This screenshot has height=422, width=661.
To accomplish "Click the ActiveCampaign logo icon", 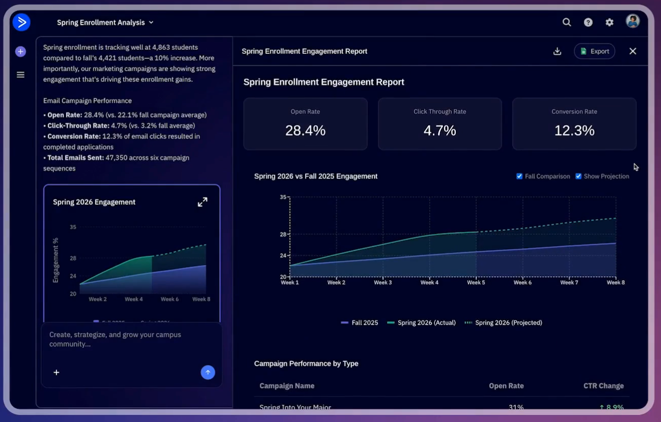I will 21,22.
